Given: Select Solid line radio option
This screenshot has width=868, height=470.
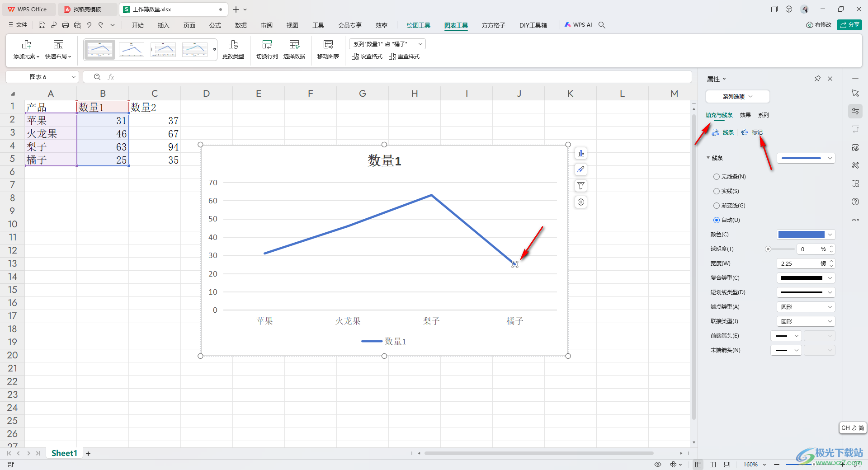Looking at the screenshot, I should coord(717,191).
